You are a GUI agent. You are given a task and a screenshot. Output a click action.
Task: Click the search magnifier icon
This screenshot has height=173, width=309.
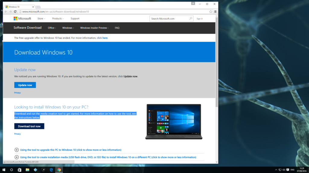(191, 18)
